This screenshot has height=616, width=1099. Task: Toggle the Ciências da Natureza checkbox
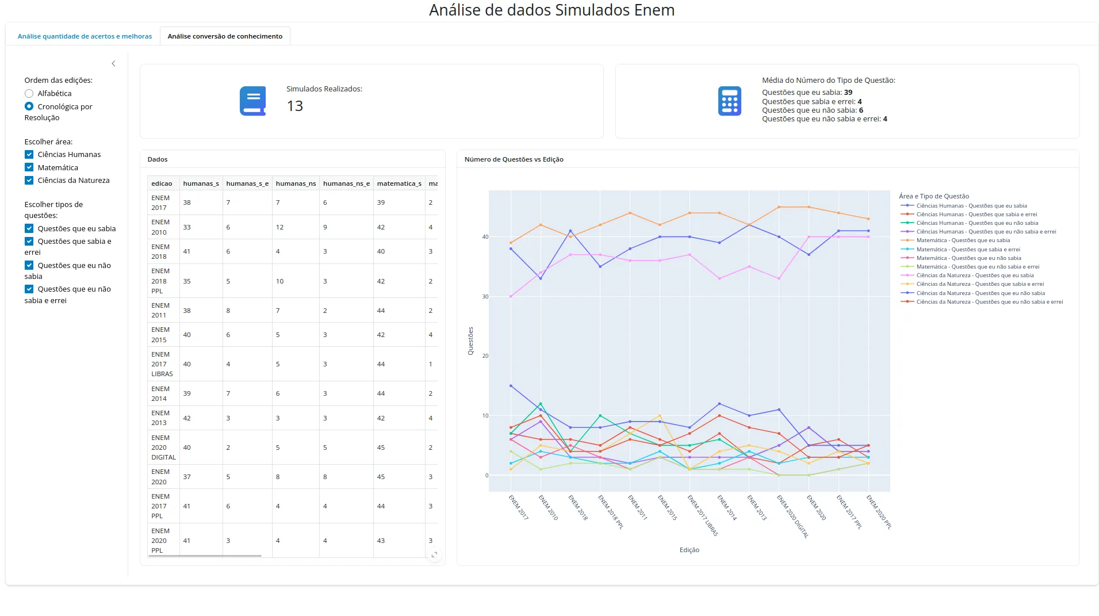tap(29, 180)
